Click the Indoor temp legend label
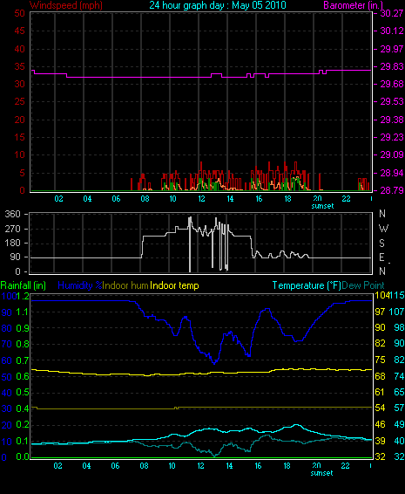Image resolution: width=405 pixels, height=494 pixels. coord(174,285)
